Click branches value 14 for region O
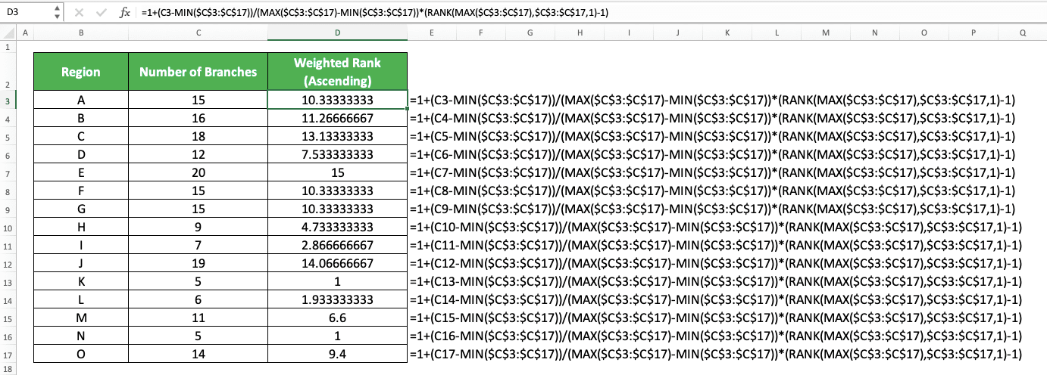Screen dimensions: 1047x375 198,354
